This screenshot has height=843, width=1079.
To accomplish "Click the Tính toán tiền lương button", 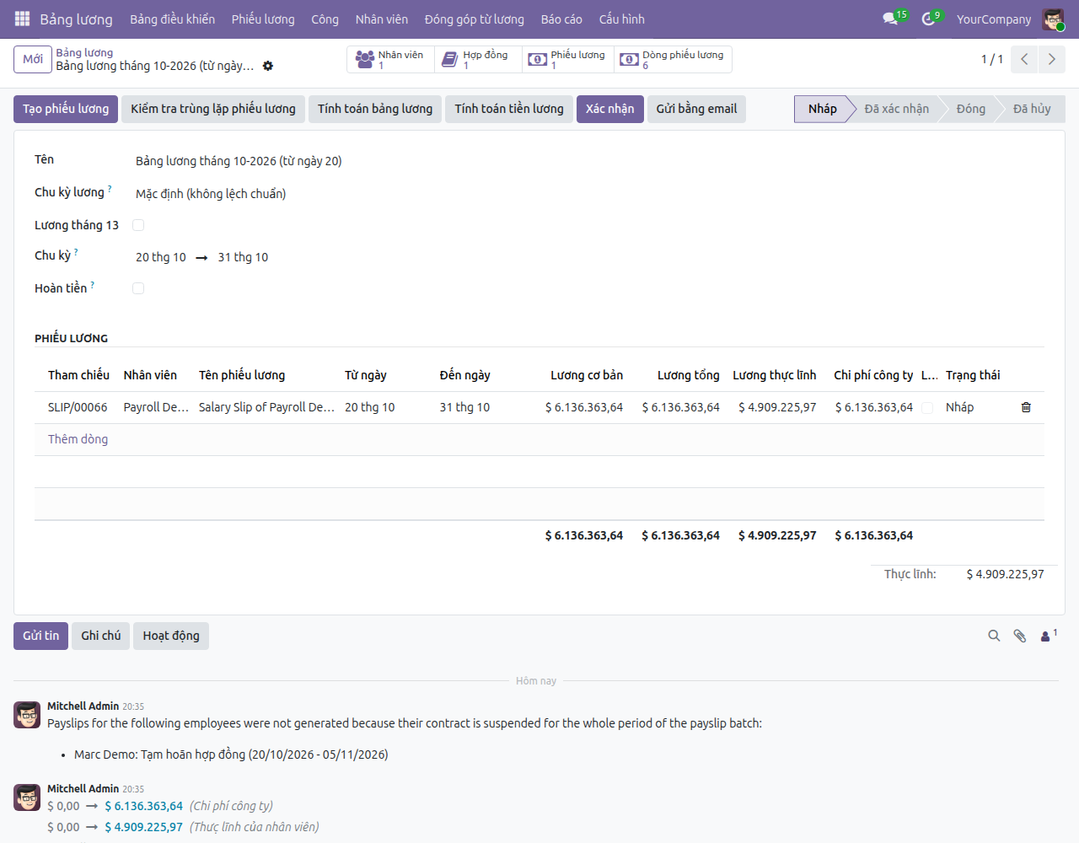I will tap(509, 109).
